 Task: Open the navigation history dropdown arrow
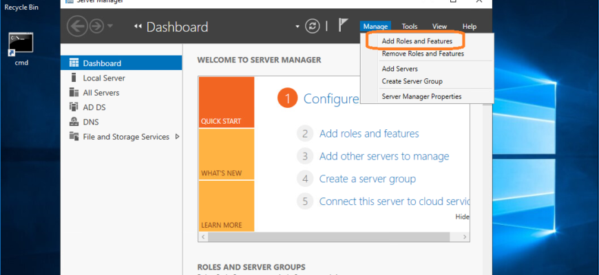(110, 26)
